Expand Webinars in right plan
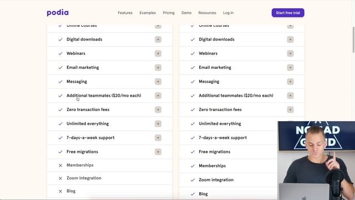355x200 pixels. (290, 53)
